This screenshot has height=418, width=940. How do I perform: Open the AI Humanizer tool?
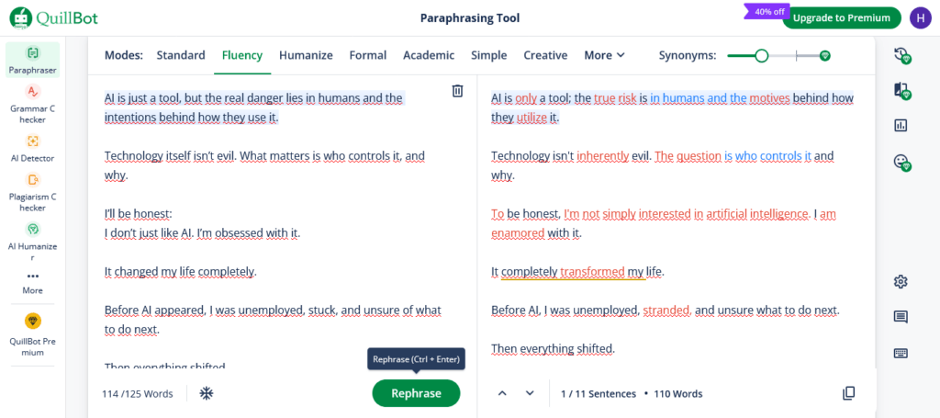[33, 241]
